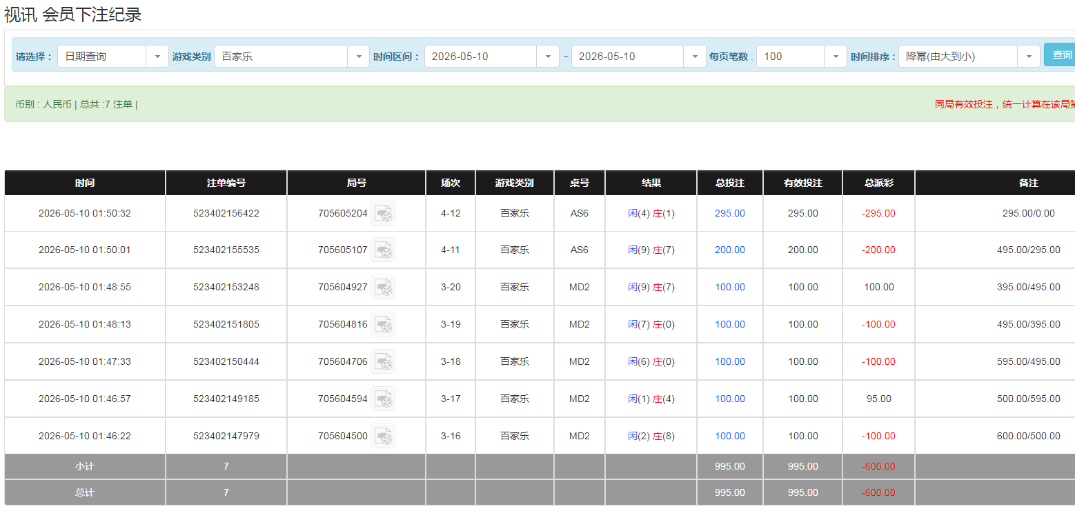Screen dimensions: 1075x511
Task: Click the 总计 total row label
Action: coord(85,493)
